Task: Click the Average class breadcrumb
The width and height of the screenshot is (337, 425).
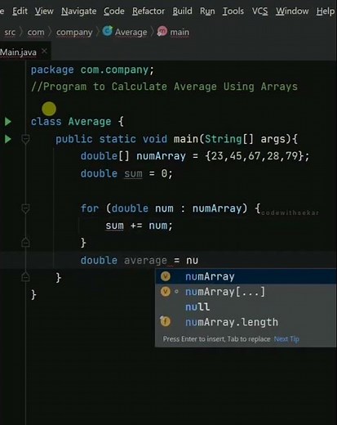Action: pyautogui.click(x=131, y=32)
